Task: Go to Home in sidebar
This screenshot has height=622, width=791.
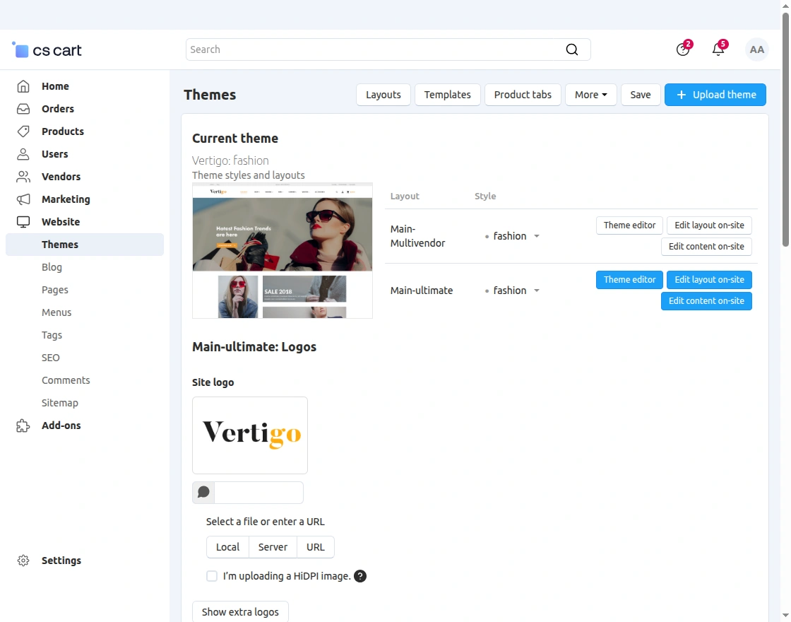Action: pos(56,86)
